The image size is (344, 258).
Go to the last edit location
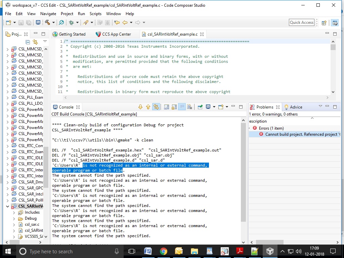coord(117,23)
